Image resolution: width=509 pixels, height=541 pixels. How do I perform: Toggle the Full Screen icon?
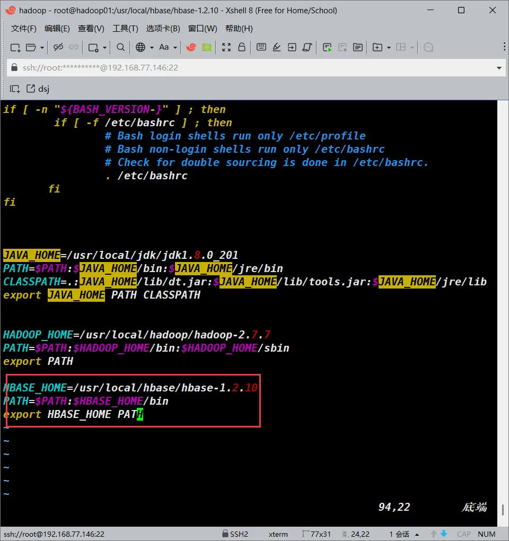[x=226, y=47]
